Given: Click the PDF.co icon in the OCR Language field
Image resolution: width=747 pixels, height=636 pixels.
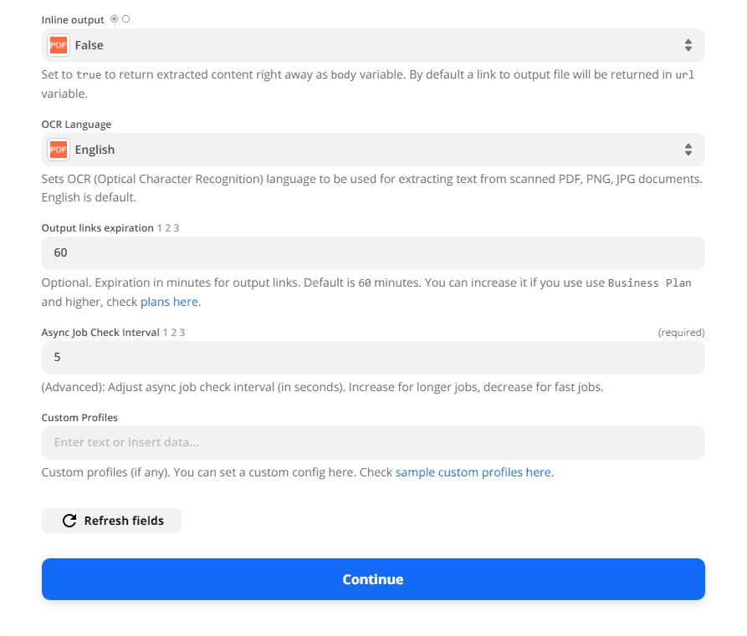Looking at the screenshot, I should pos(57,149).
